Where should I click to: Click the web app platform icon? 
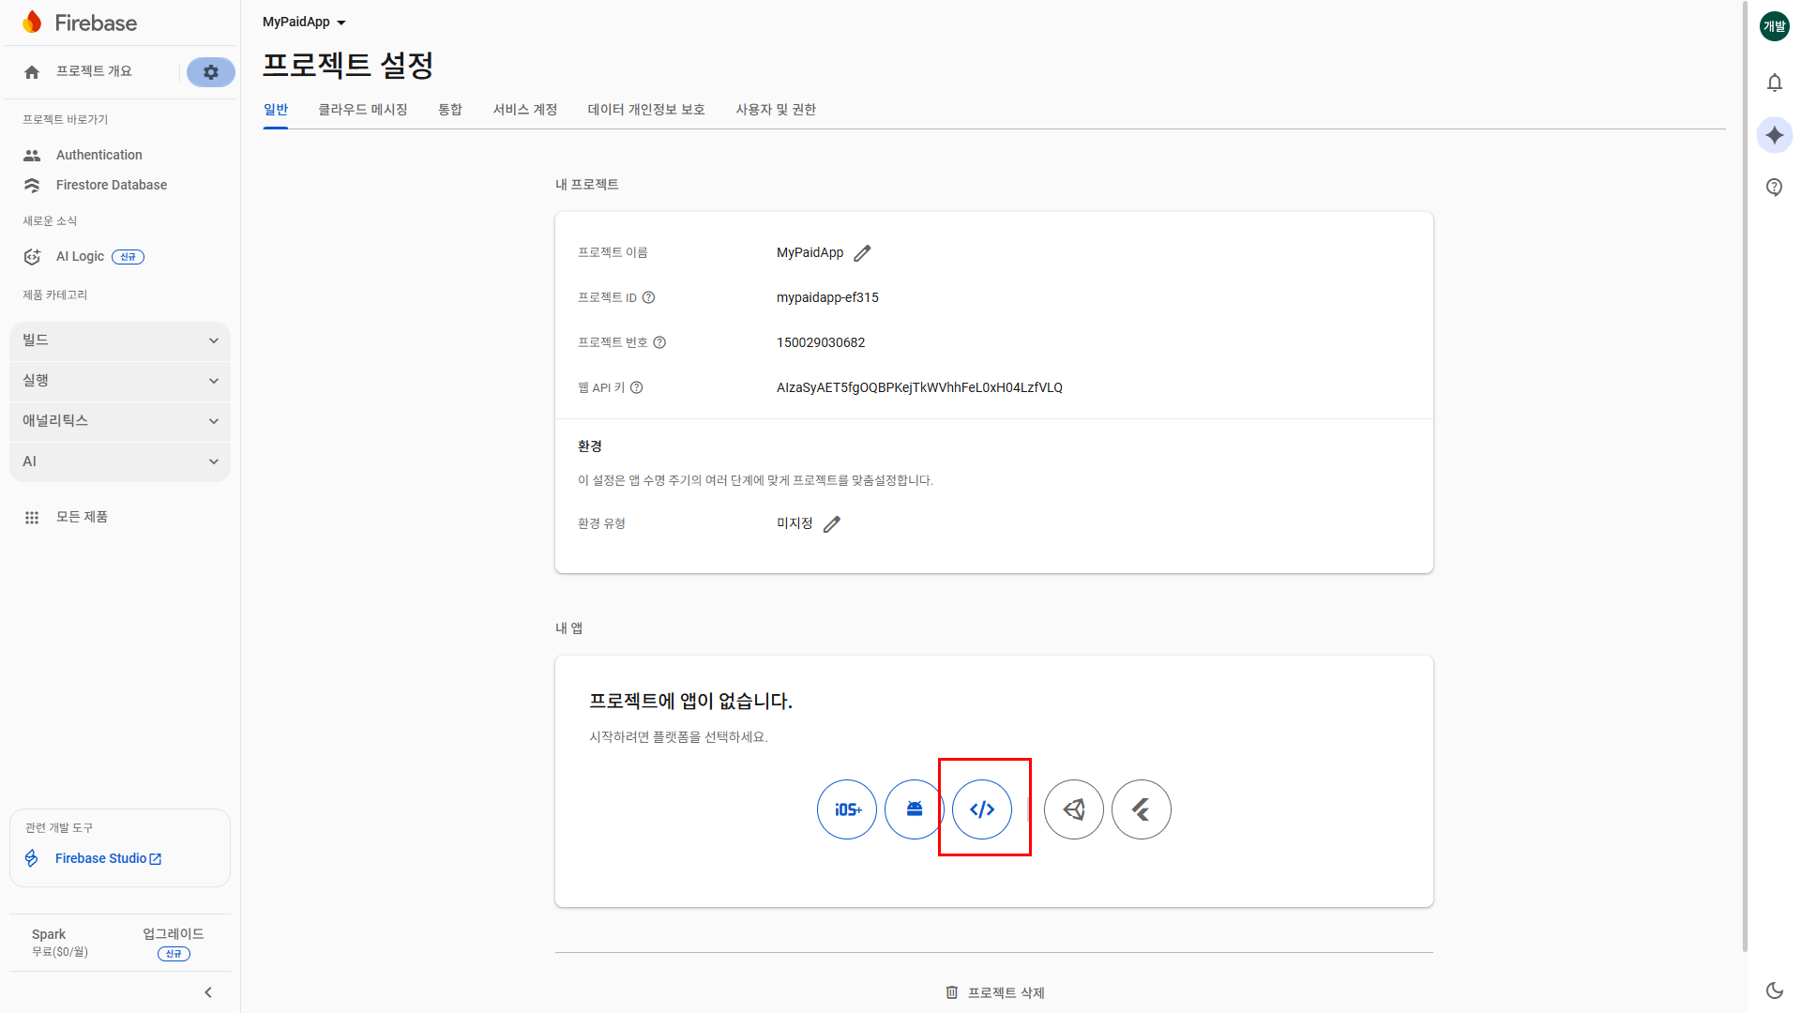click(981, 809)
